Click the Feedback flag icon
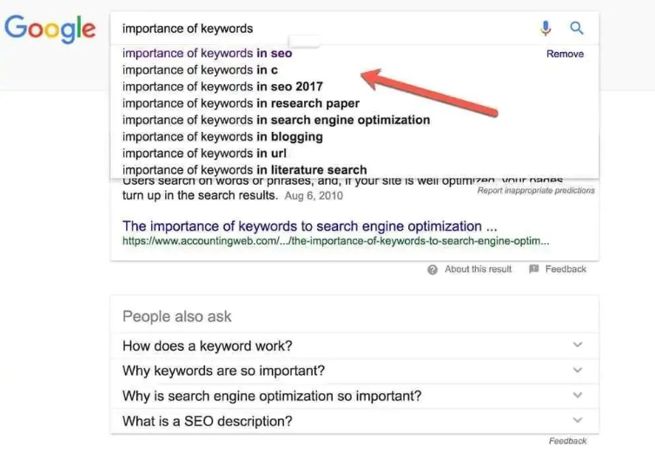This screenshot has width=655, height=454. tap(534, 270)
